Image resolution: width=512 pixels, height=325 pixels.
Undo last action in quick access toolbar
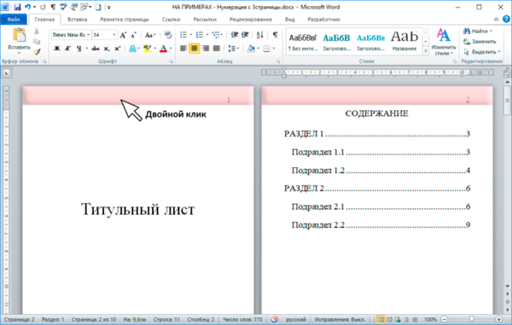(28, 7)
